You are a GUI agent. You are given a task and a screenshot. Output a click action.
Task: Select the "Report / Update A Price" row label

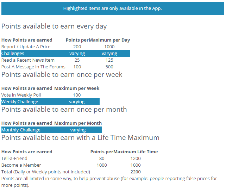26,47
